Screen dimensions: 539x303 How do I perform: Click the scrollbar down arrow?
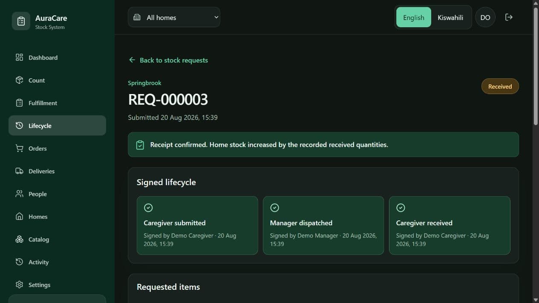[536, 300]
